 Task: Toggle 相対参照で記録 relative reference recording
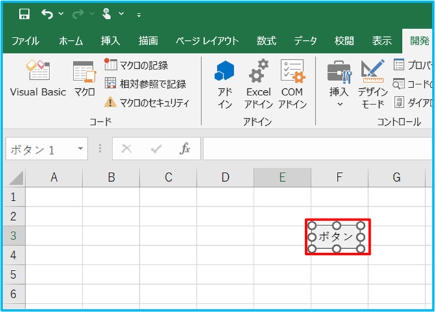click(145, 84)
